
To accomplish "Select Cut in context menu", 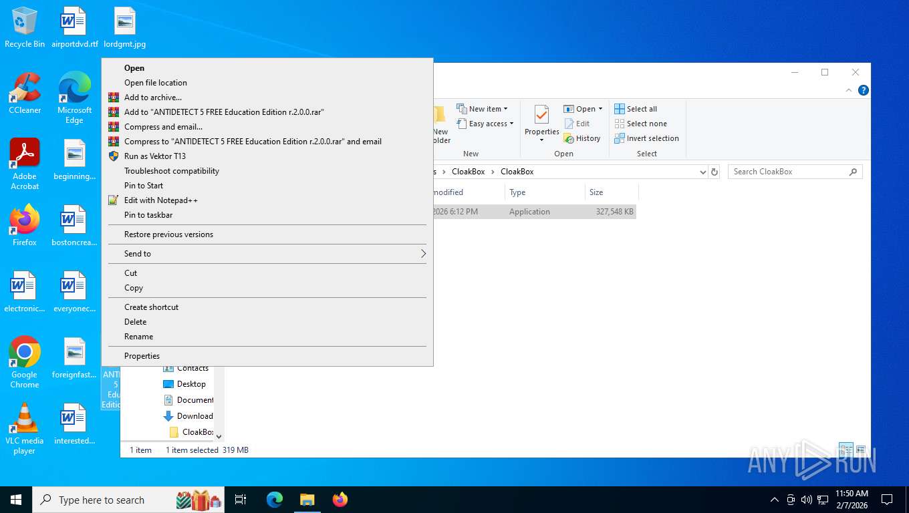I will click(267, 273).
